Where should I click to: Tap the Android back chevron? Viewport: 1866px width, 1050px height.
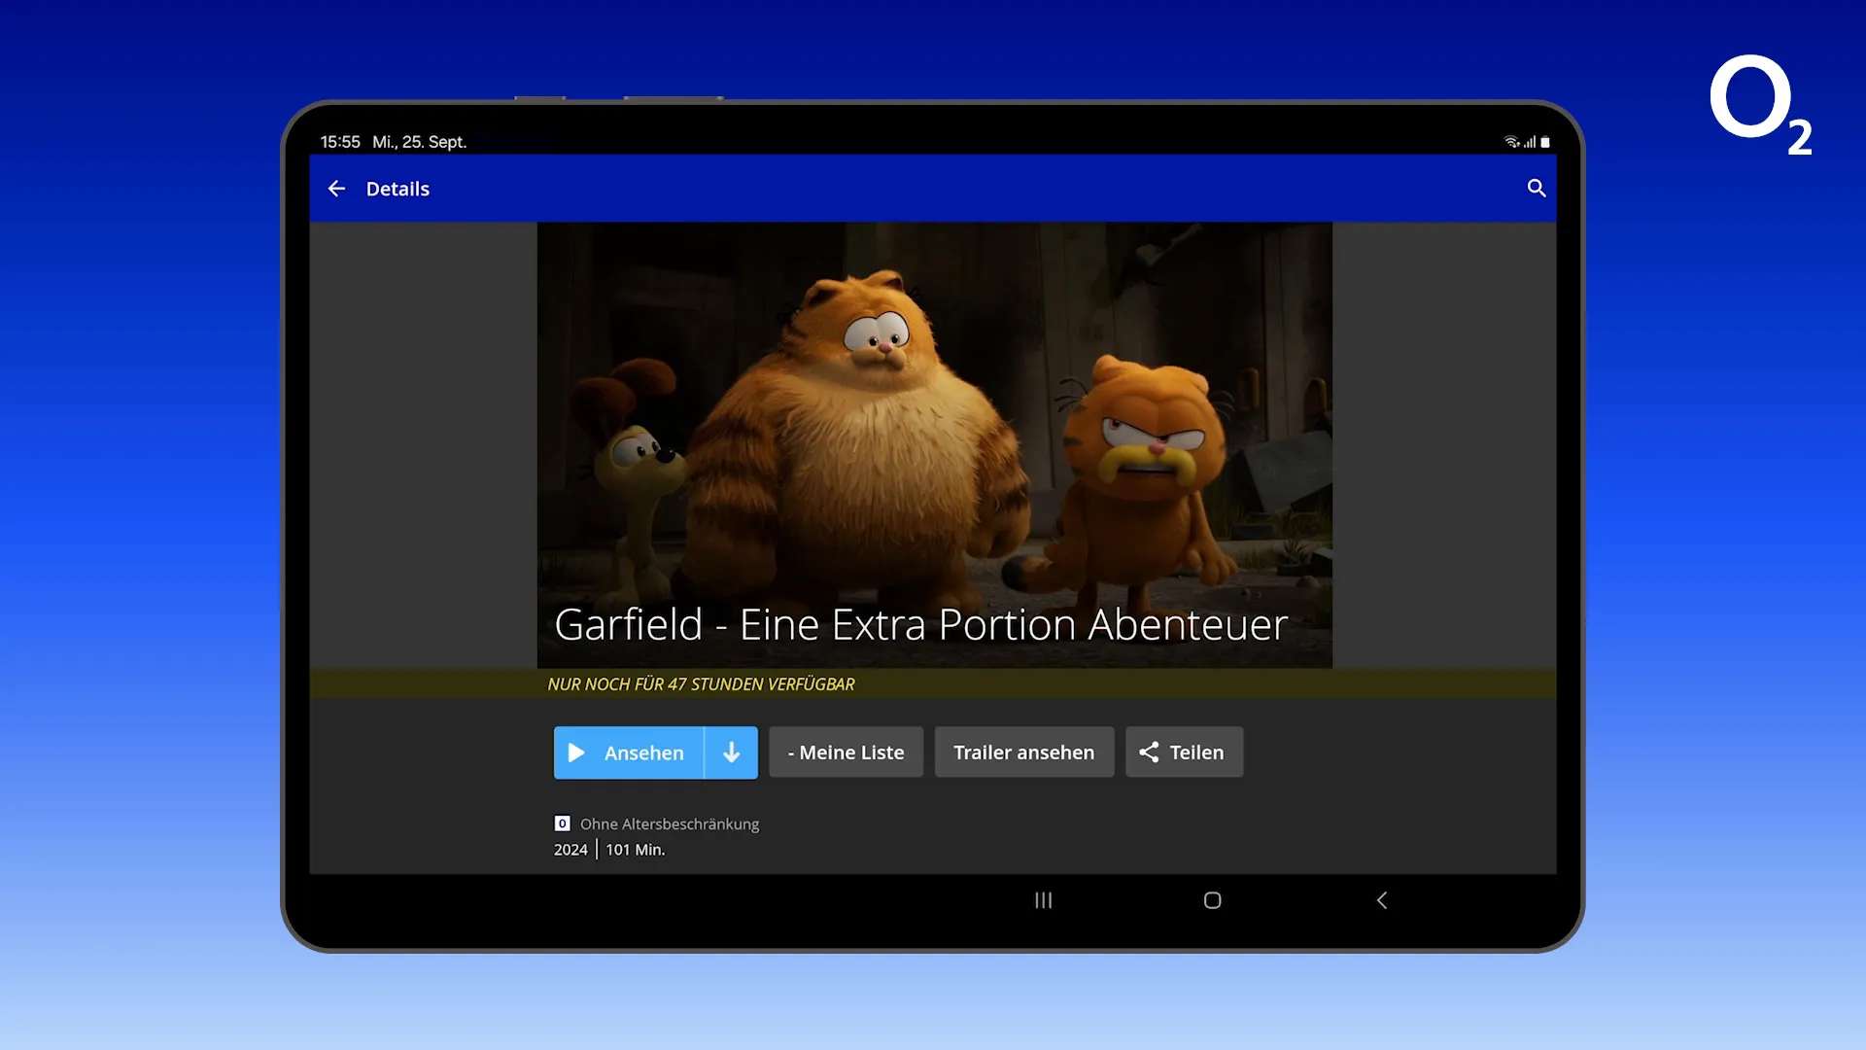(x=1382, y=900)
